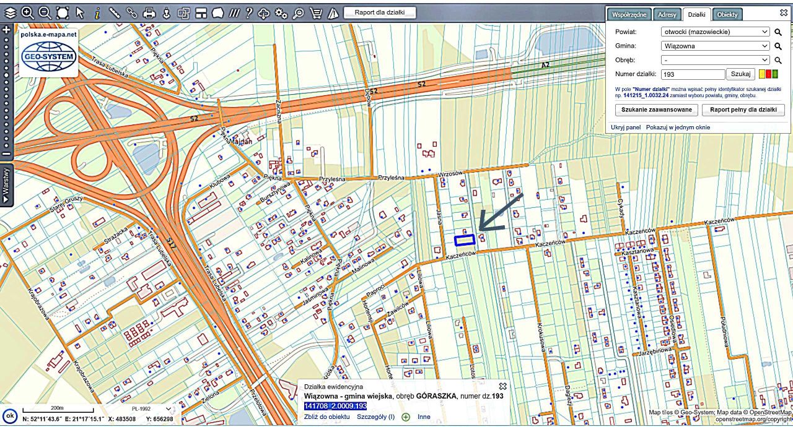Click the Numer działki input field
793x427 pixels.
693,74
